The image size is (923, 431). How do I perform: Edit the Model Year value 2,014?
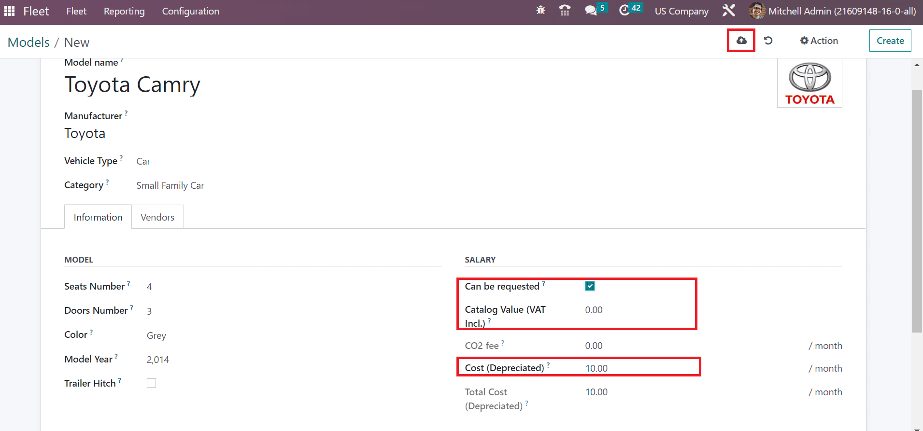click(x=158, y=360)
